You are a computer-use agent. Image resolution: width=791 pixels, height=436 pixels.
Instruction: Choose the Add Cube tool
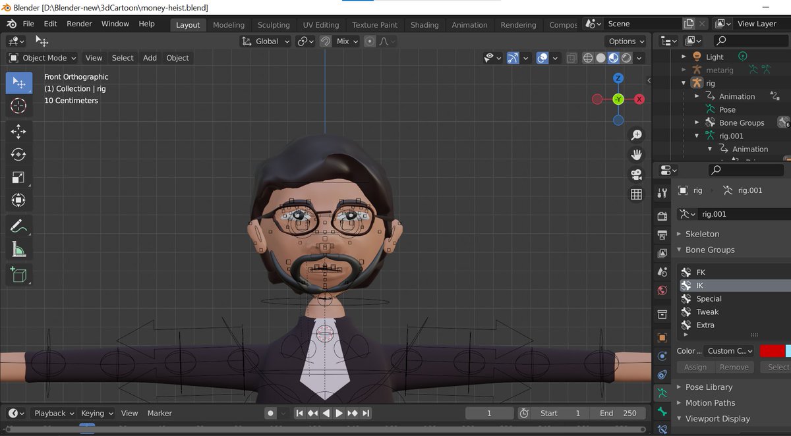tap(18, 275)
